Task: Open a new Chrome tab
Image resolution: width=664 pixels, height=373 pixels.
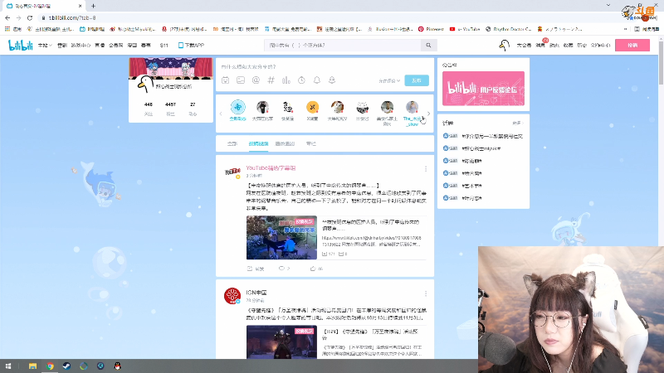Action: click(93, 6)
